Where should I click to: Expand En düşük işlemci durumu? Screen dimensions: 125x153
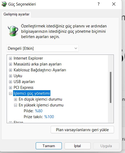click(15, 99)
